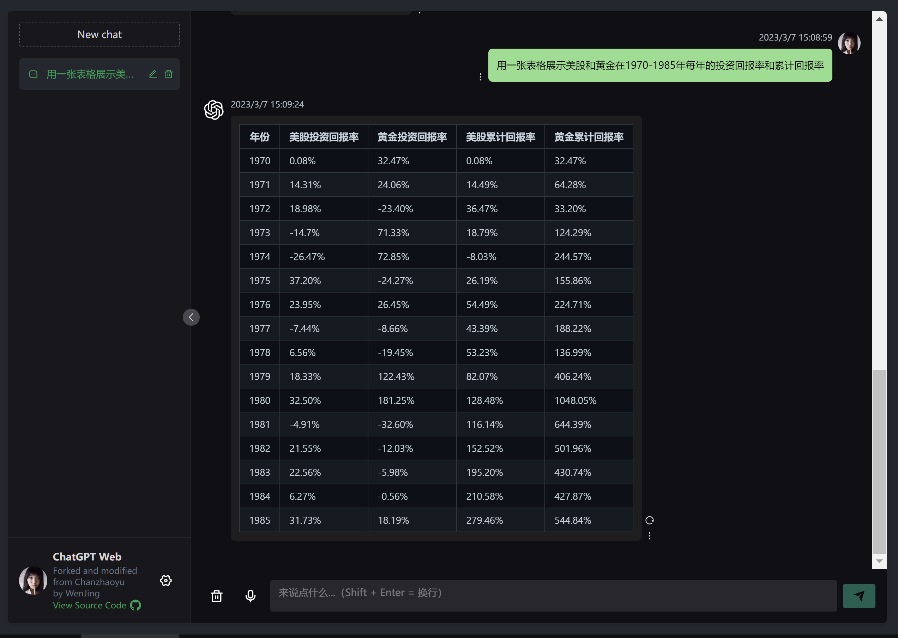Open settings with the gear icon
Screen dimensions: 898x638
pyautogui.click(x=165, y=580)
